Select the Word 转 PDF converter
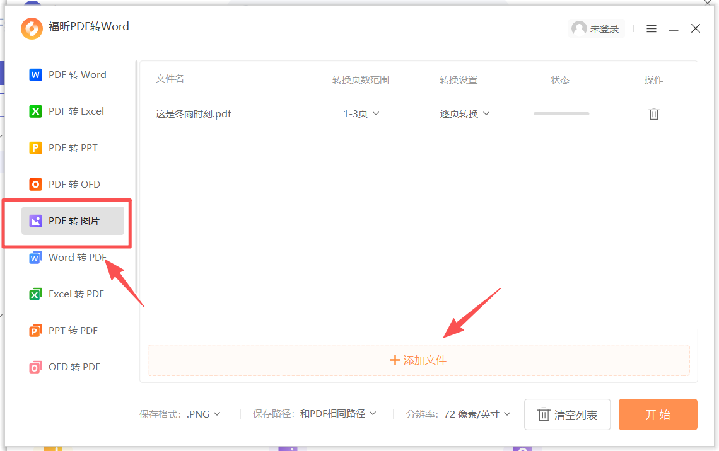This screenshot has height=451, width=719. click(69, 257)
